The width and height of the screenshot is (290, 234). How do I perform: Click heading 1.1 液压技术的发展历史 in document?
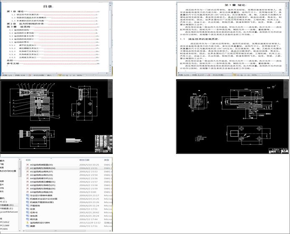pyautogui.click(x=200, y=39)
